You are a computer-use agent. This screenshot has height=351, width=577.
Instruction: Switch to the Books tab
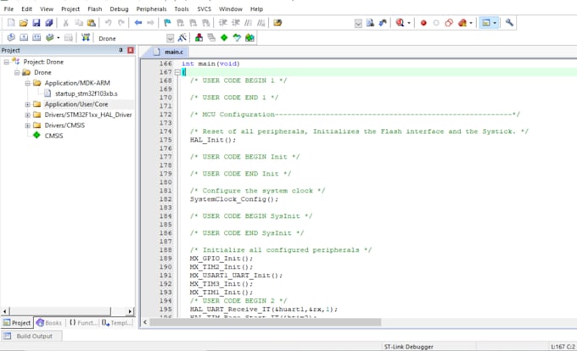pyautogui.click(x=49, y=323)
